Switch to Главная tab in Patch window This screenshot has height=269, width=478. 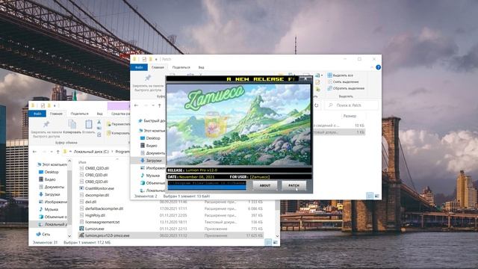pos(158,67)
